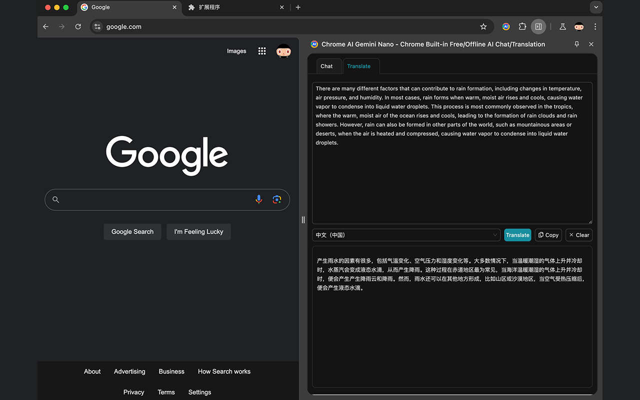Reload the page with refresh icon
This screenshot has width=640, height=400.
[x=78, y=26]
